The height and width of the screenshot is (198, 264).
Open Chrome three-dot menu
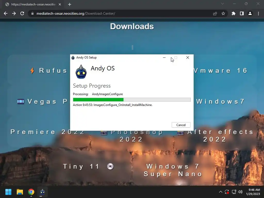[258, 13]
